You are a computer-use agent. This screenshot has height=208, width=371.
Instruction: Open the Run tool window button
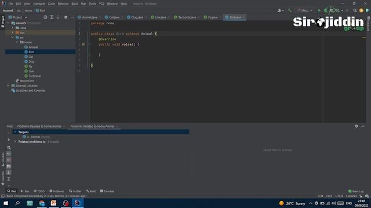coord(25,191)
